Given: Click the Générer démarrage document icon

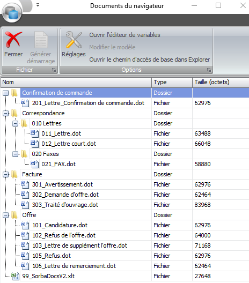Looking at the screenshot, I should tap(41, 40).
